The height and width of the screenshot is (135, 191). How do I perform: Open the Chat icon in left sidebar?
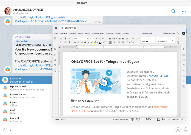coord(55,60)
